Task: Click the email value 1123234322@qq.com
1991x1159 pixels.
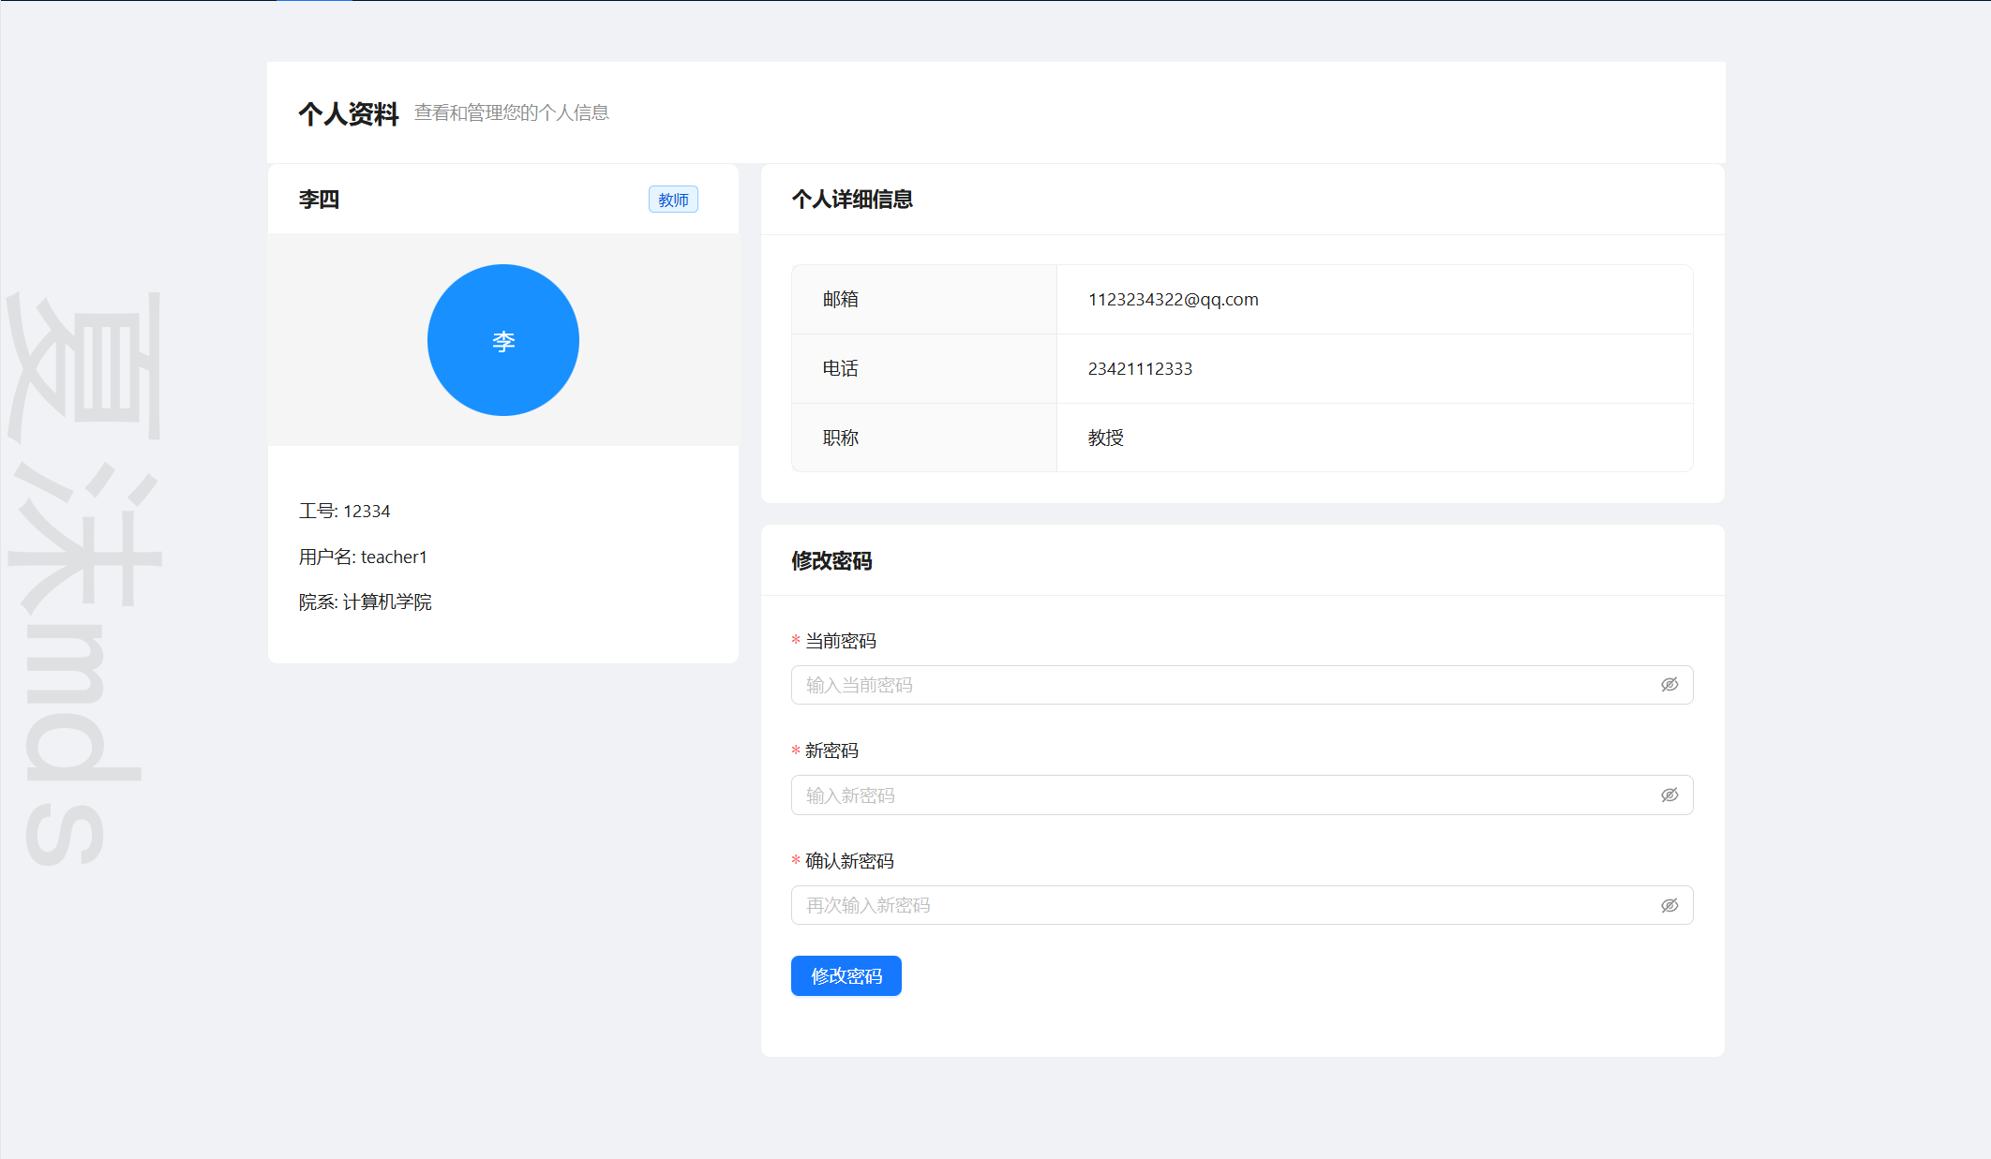Action: pos(1173,300)
